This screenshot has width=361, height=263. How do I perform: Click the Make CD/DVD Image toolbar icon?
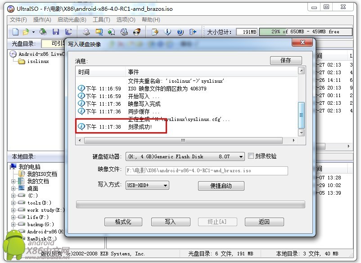click(x=86, y=32)
